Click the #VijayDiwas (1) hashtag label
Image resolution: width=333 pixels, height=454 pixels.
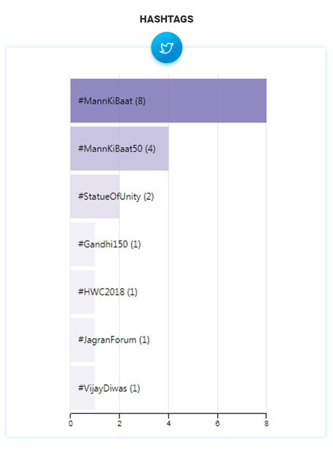(109, 388)
